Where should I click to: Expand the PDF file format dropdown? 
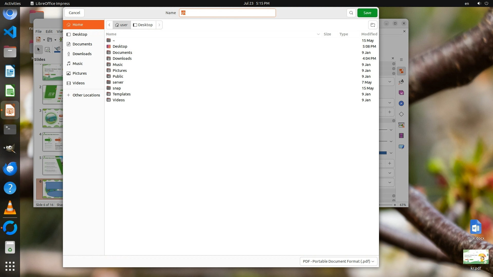coord(338,261)
